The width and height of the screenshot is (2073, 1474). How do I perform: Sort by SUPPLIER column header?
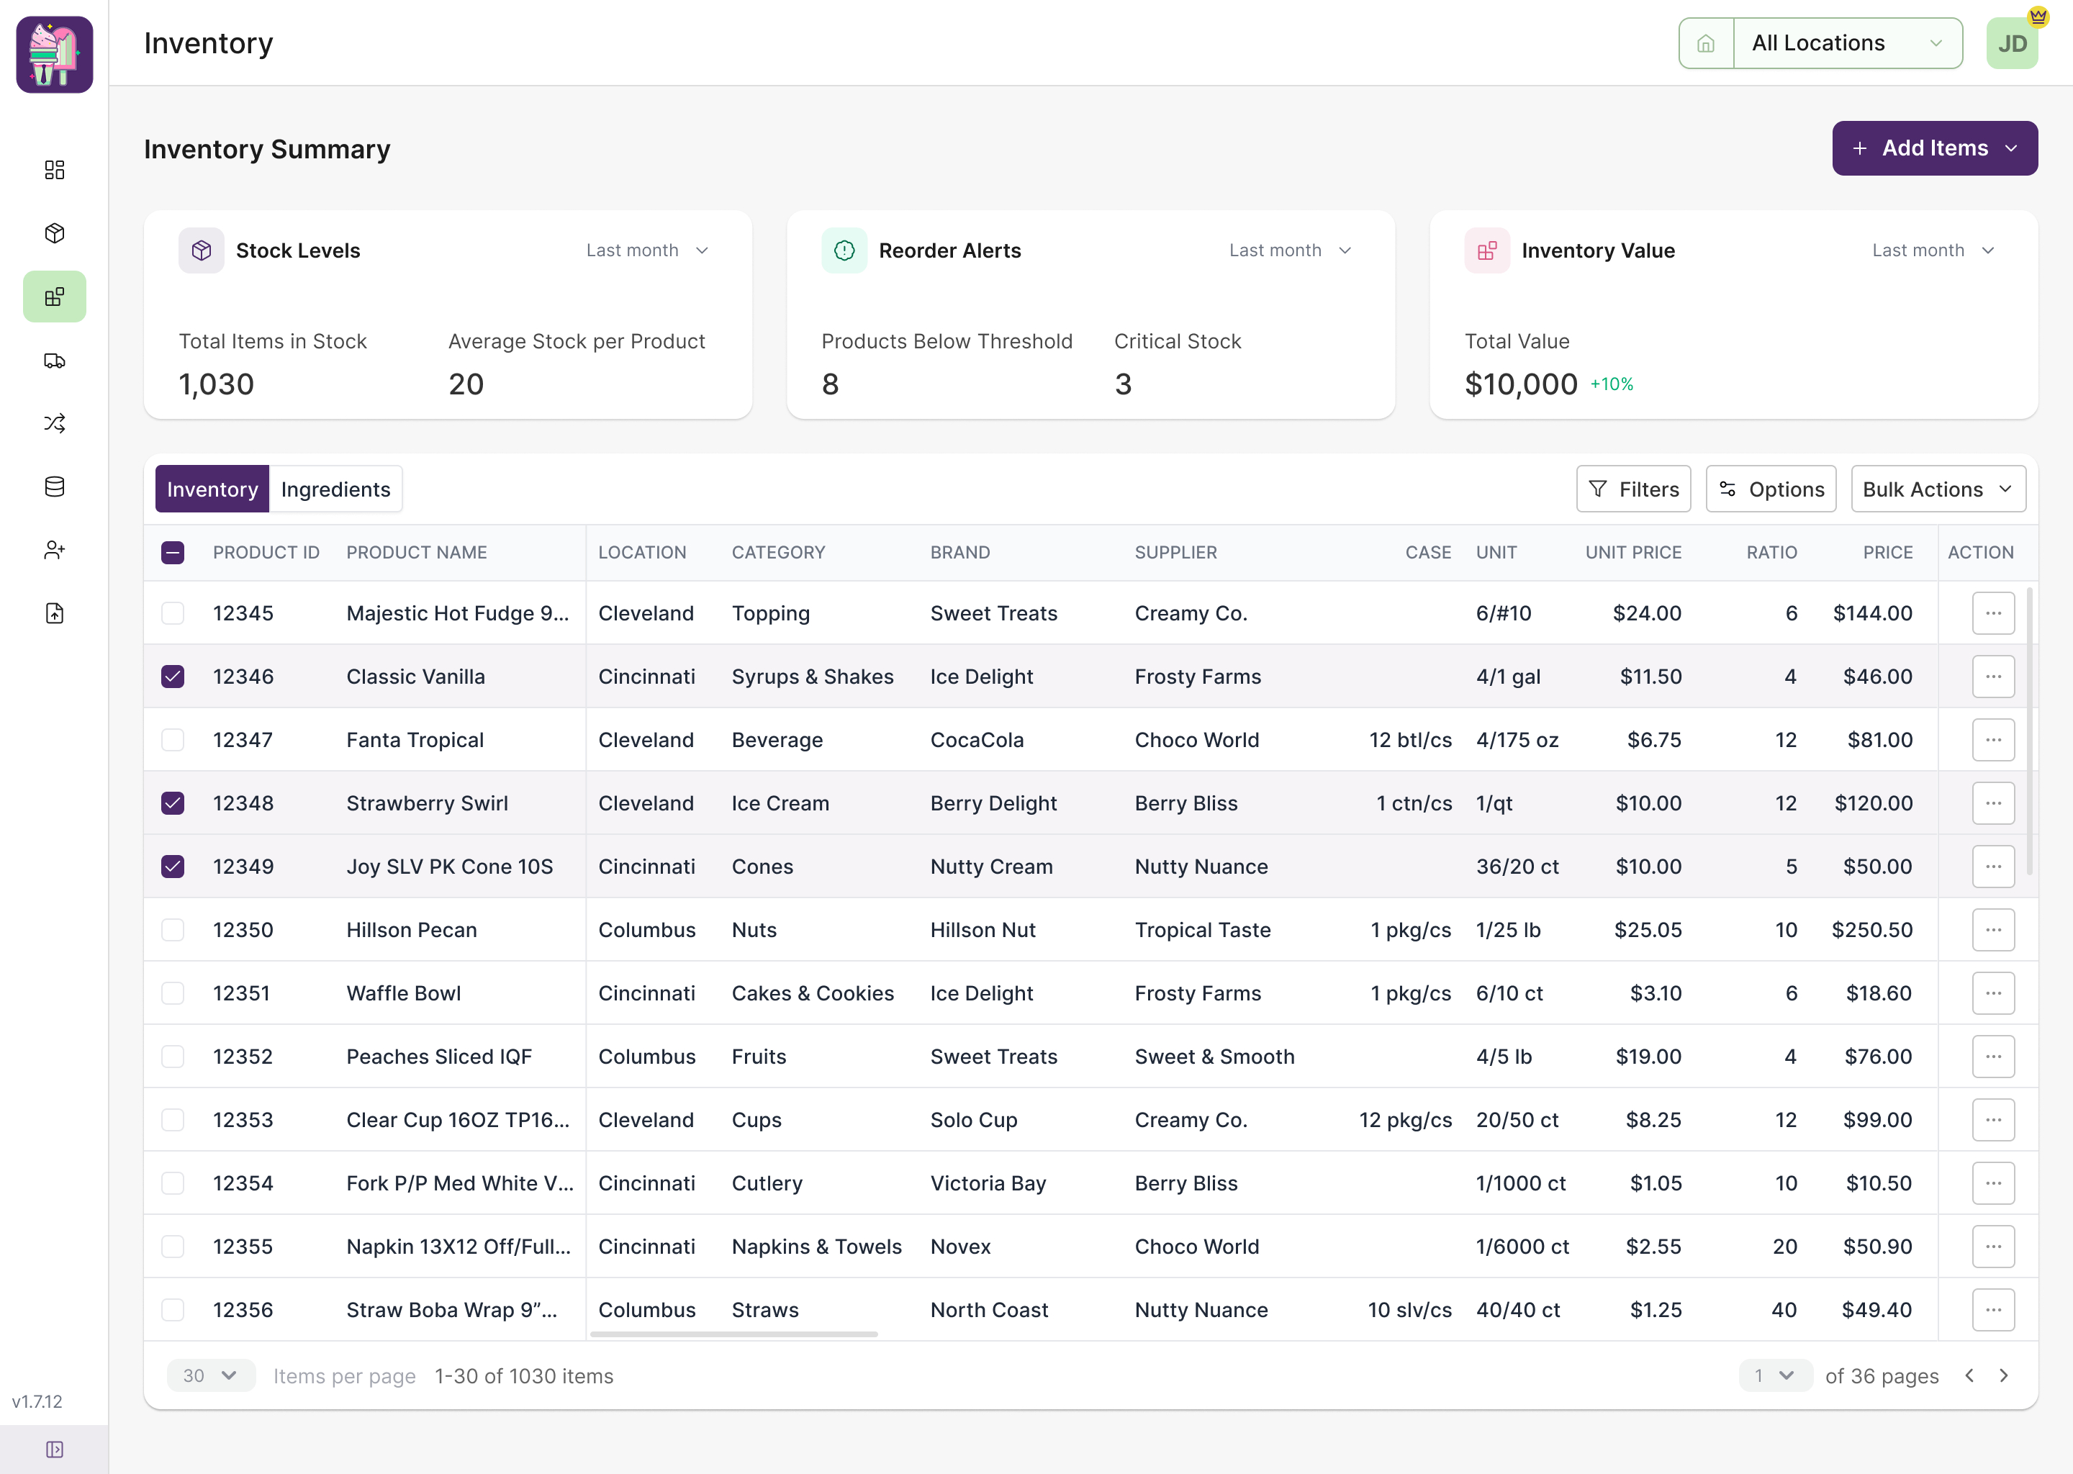pos(1175,553)
